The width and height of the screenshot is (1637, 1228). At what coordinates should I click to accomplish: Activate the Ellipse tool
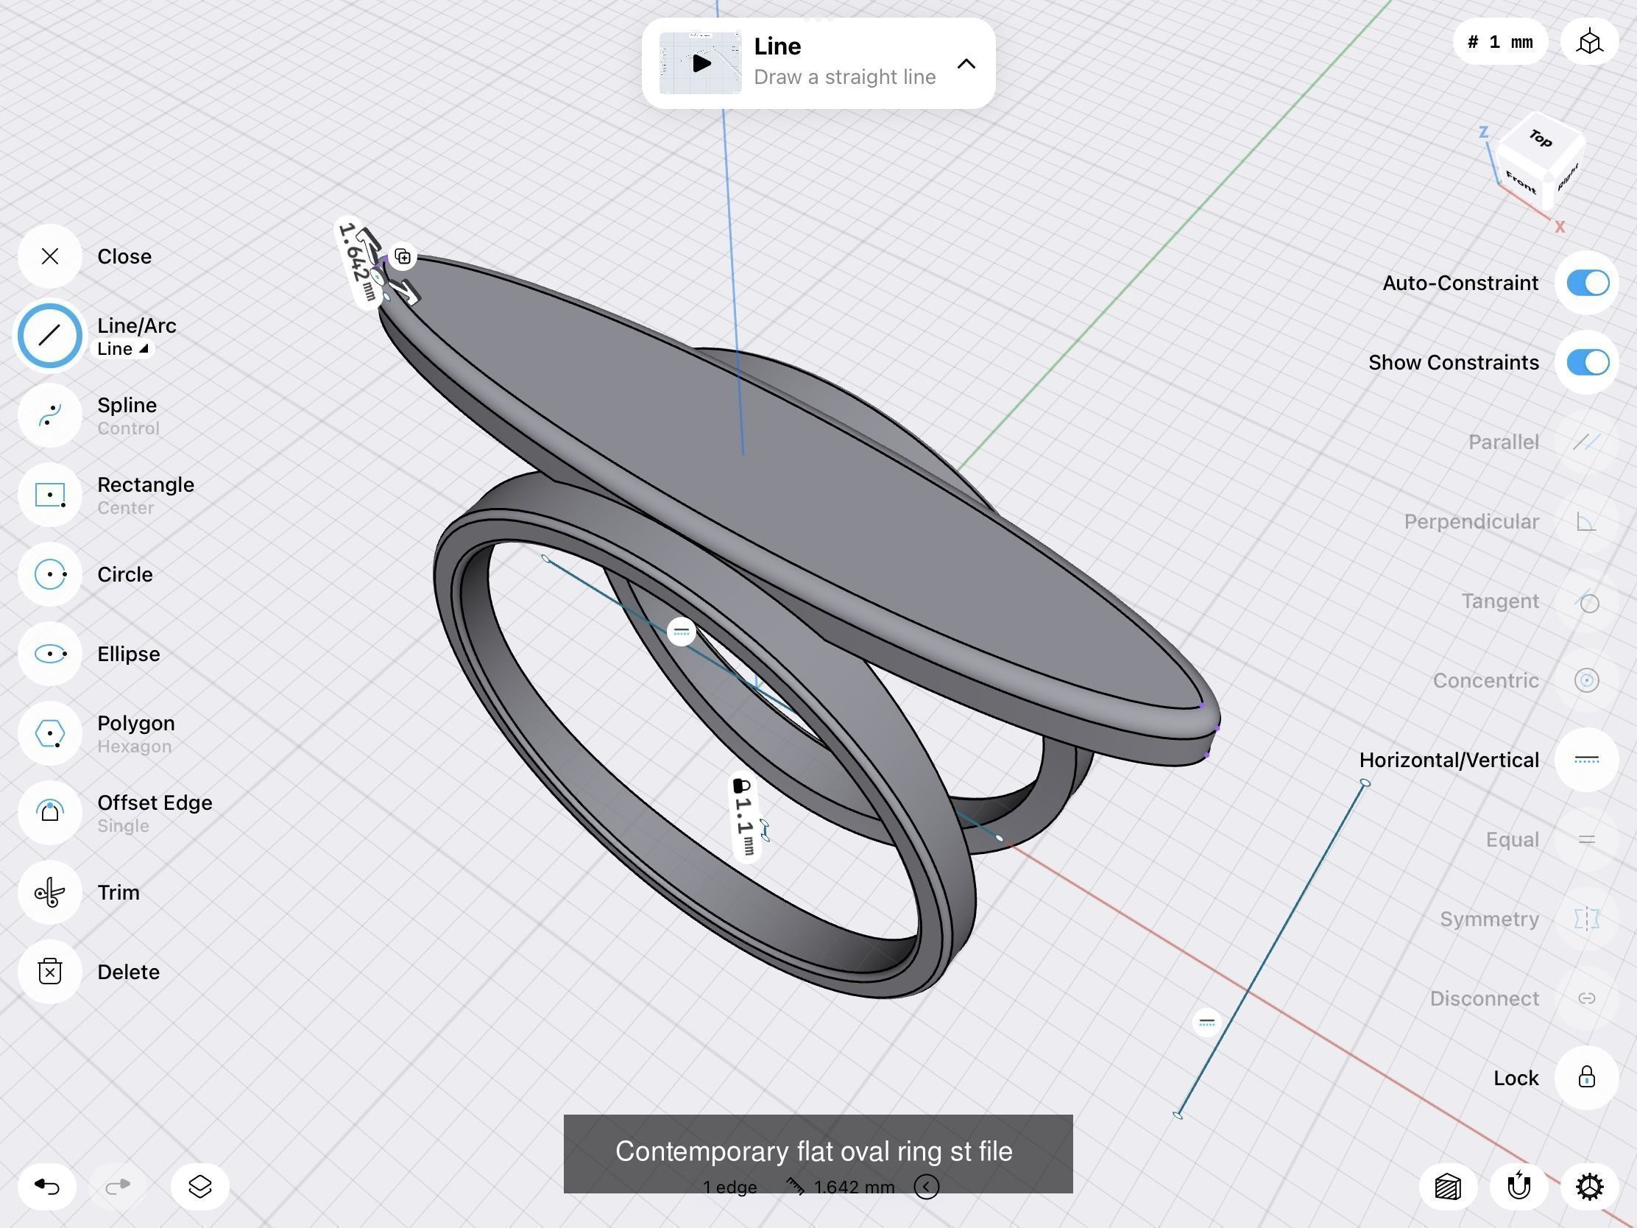[49, 654]
